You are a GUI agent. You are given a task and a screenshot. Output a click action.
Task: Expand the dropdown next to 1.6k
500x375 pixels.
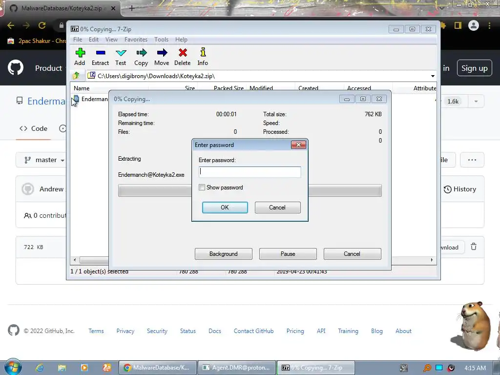tap(476, 102)
